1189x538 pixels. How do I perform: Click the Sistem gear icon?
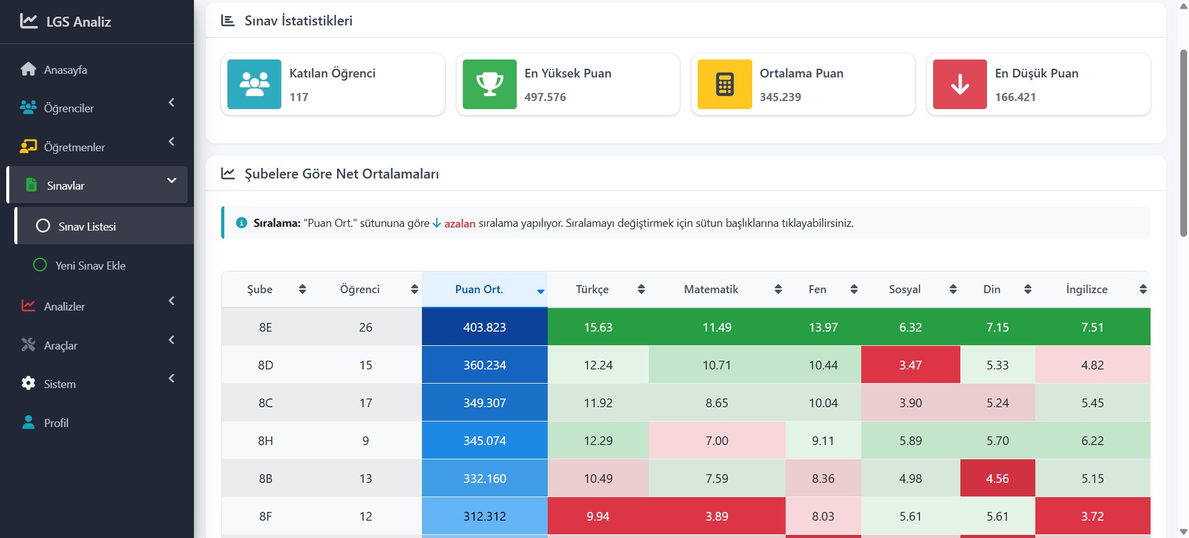click(x=29, y=384)
